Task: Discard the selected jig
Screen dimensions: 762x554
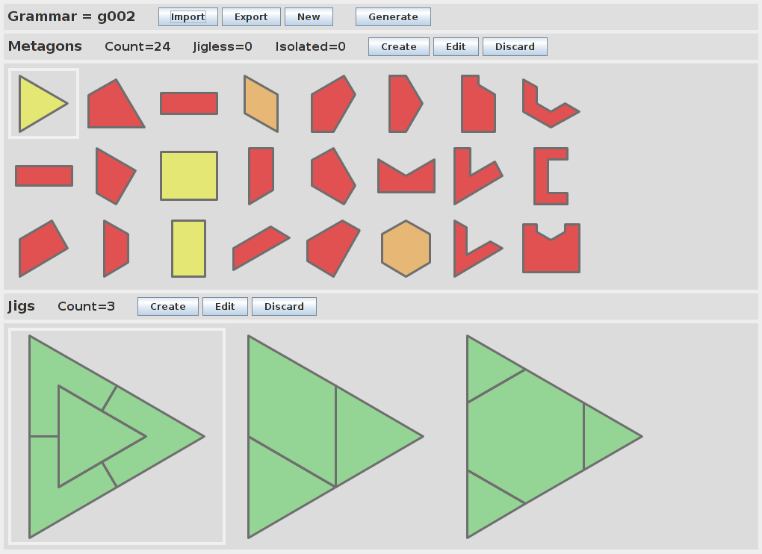Action: point(284,307)
